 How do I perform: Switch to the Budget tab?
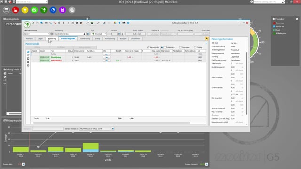(x=123, y=38)
